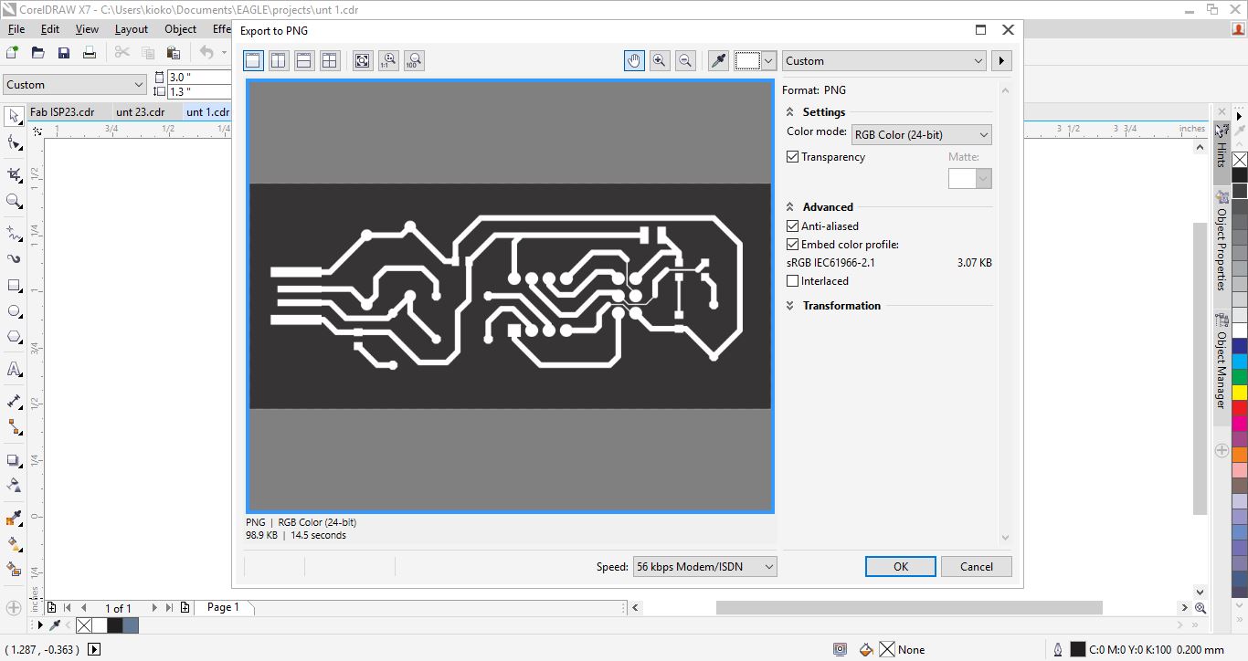This screenshot has height=661, width=1248.
Task: Switch to four-pane preview layout
Action: [x=330, y=61]
